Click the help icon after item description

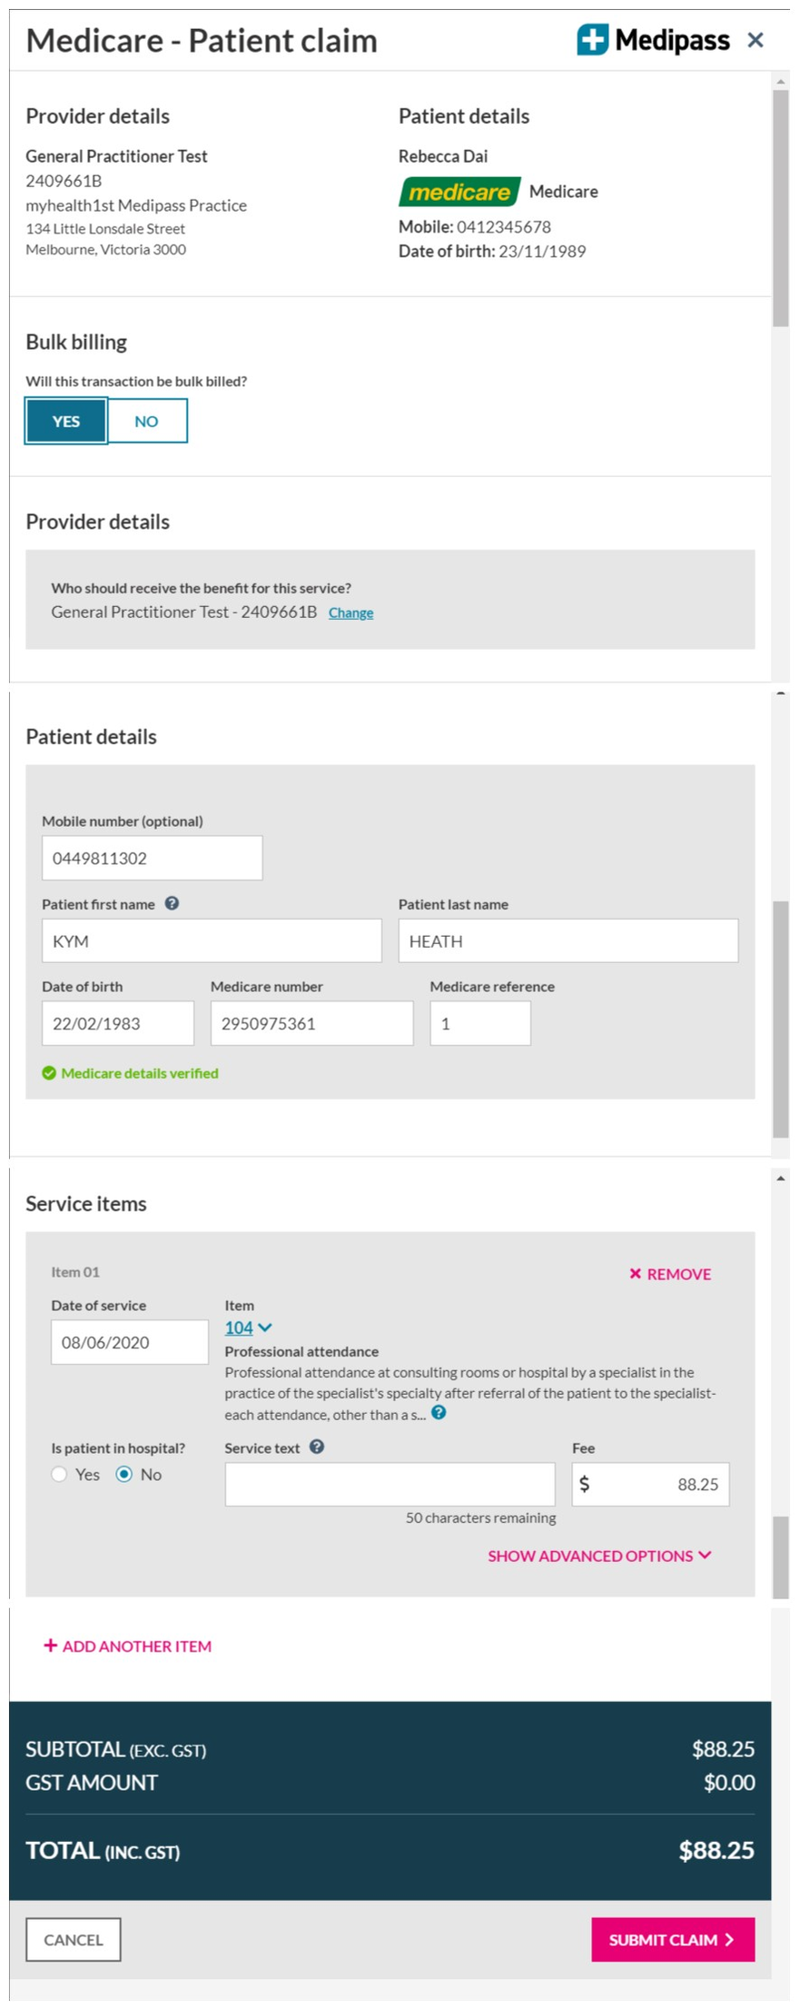[x=439, y=1412]
